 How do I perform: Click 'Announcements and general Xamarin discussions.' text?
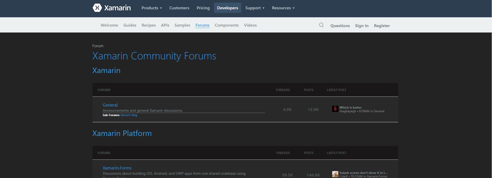143,110
